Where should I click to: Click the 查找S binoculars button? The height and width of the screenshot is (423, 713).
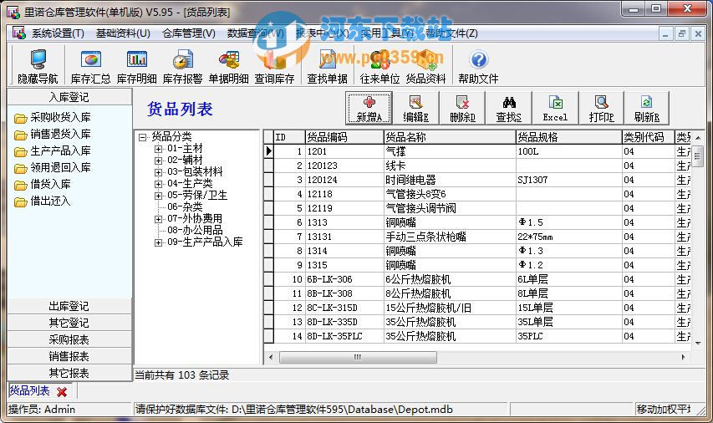509,108
